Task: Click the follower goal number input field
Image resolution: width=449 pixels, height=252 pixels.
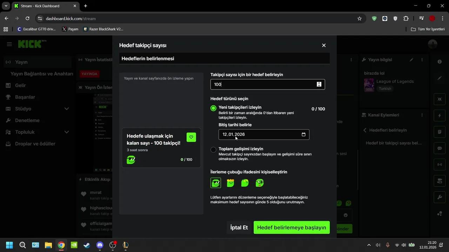Action: (263, 84)
